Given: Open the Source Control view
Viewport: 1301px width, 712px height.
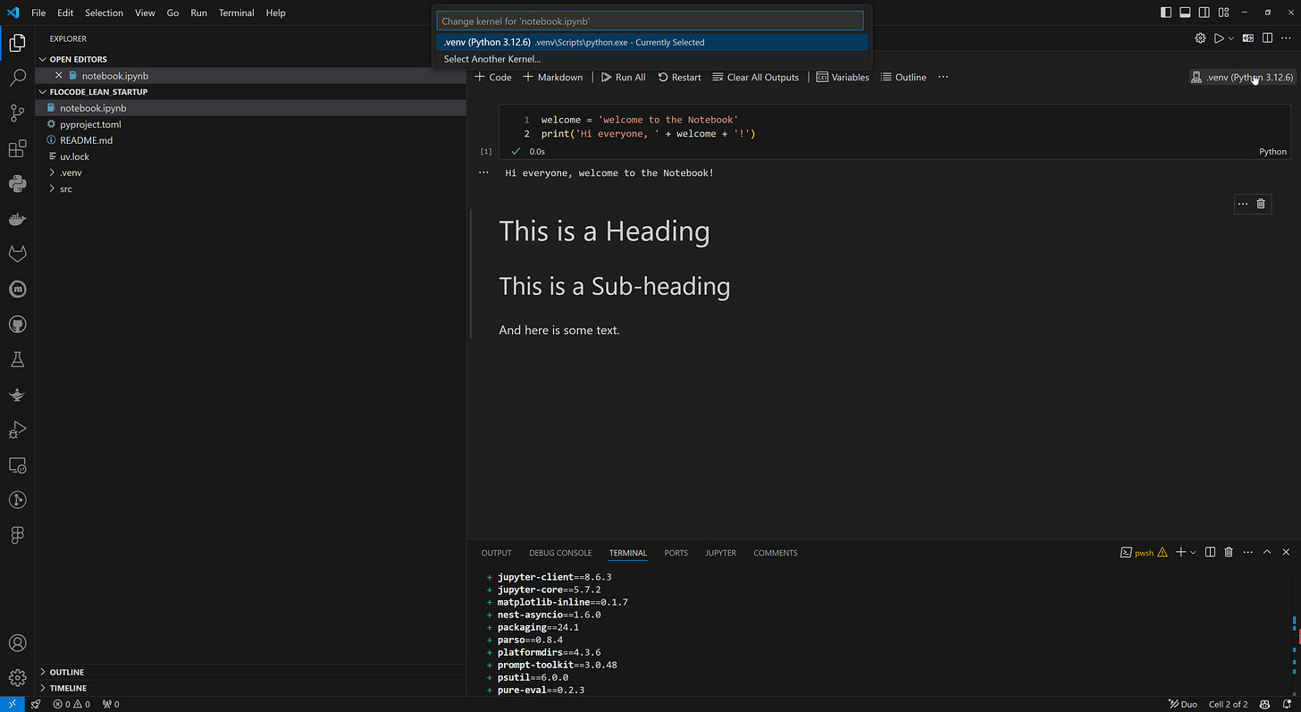Looking at the screenshot, I should [x=17, y=113].
